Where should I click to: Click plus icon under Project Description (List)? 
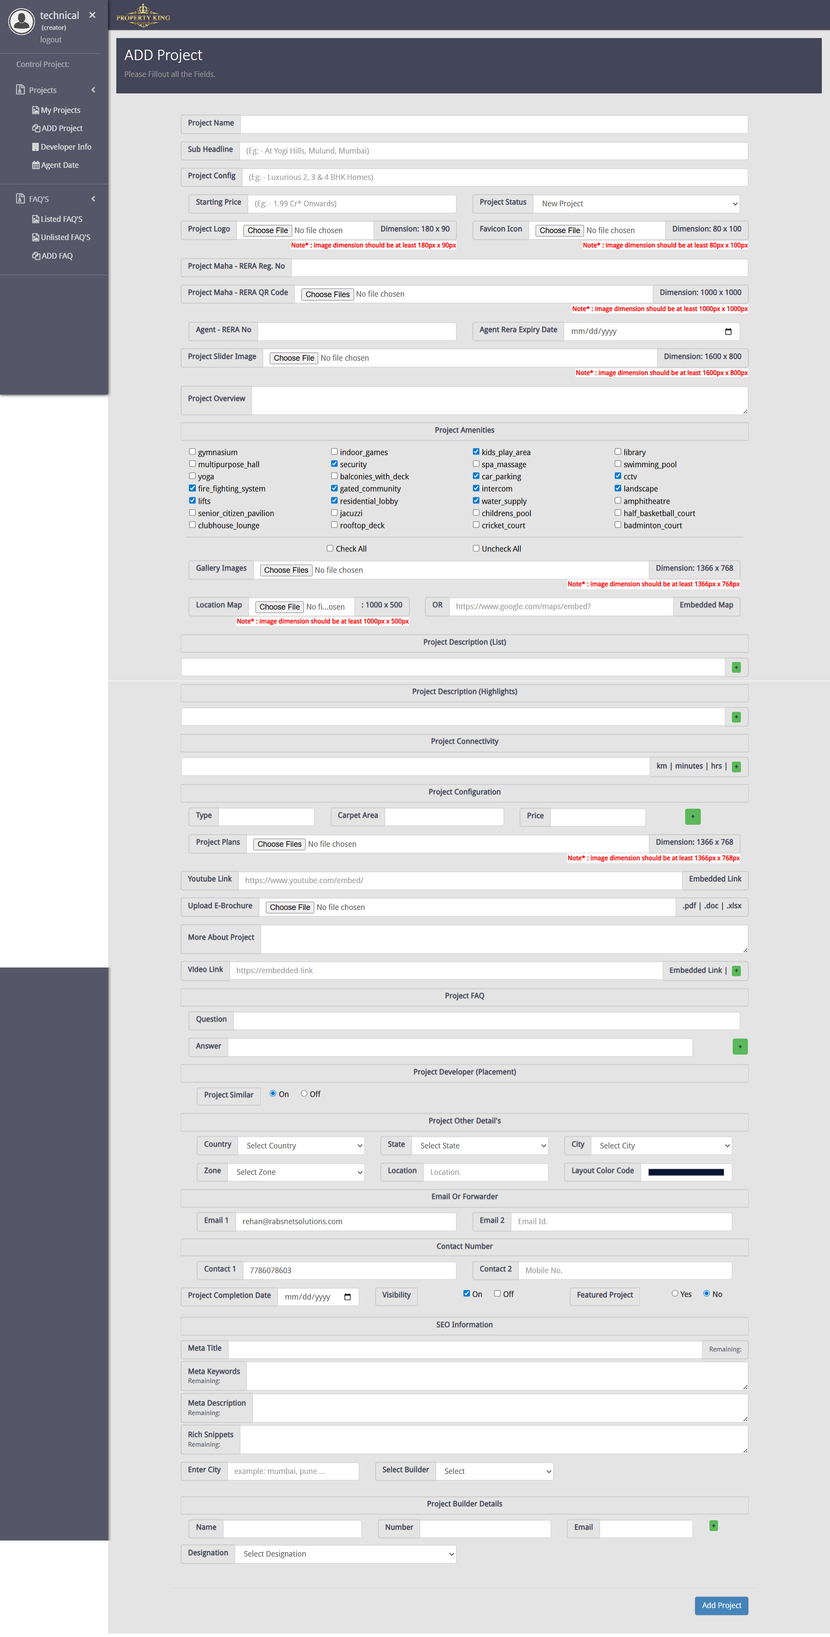click(x=736, y=667)
